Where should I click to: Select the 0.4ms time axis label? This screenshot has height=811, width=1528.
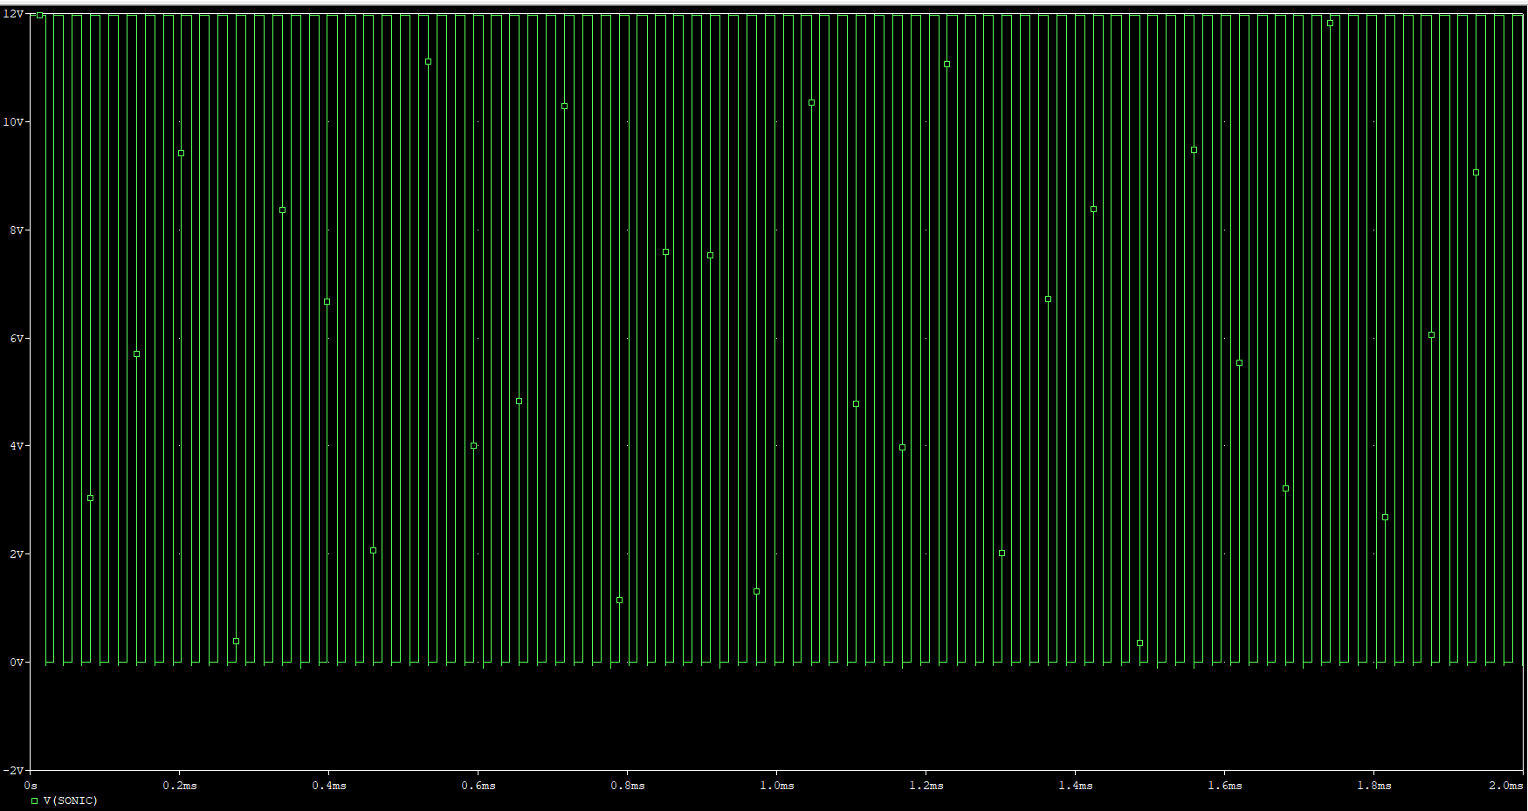point(329,786)
